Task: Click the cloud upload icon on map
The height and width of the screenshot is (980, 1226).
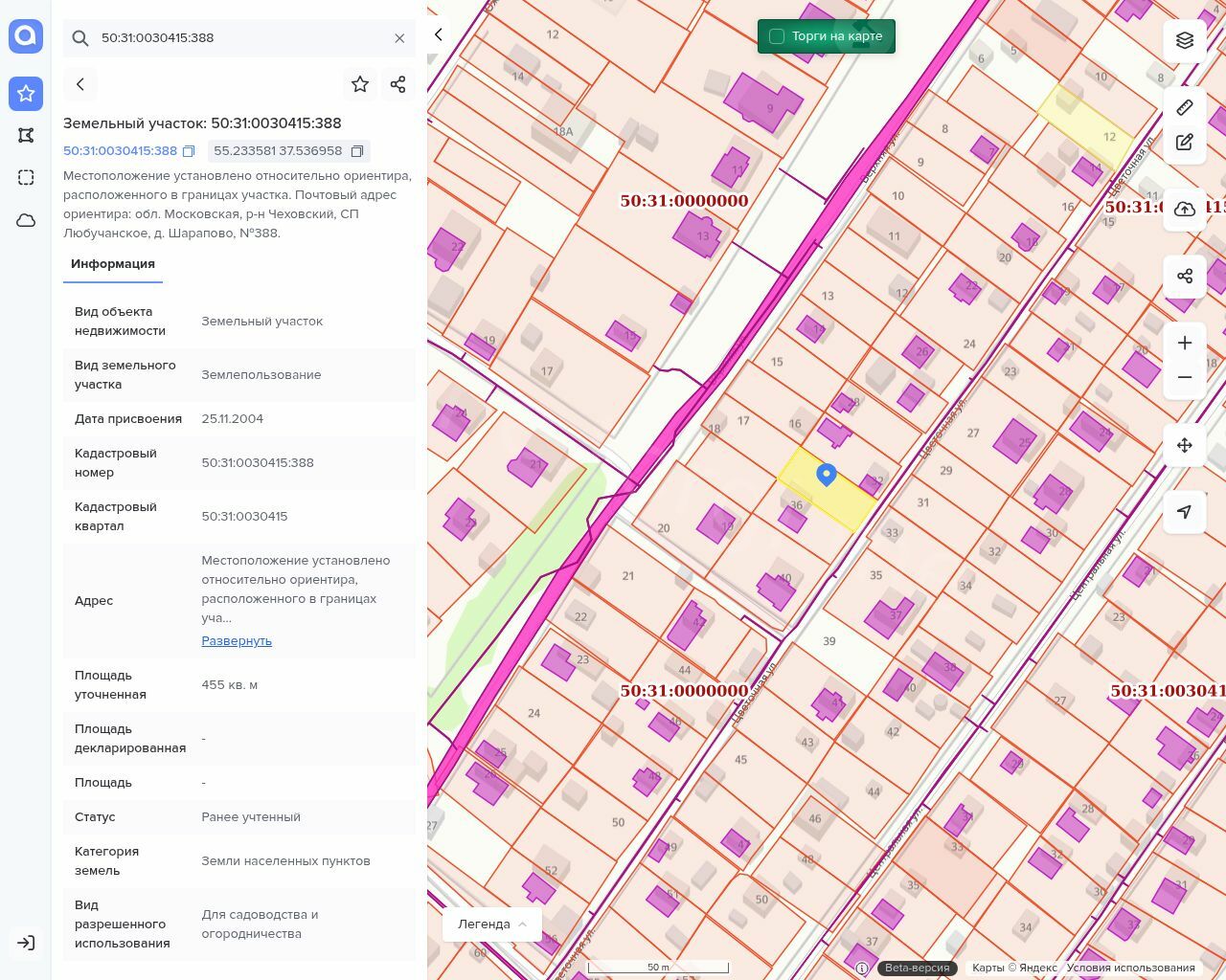Action: point(1185,210)
